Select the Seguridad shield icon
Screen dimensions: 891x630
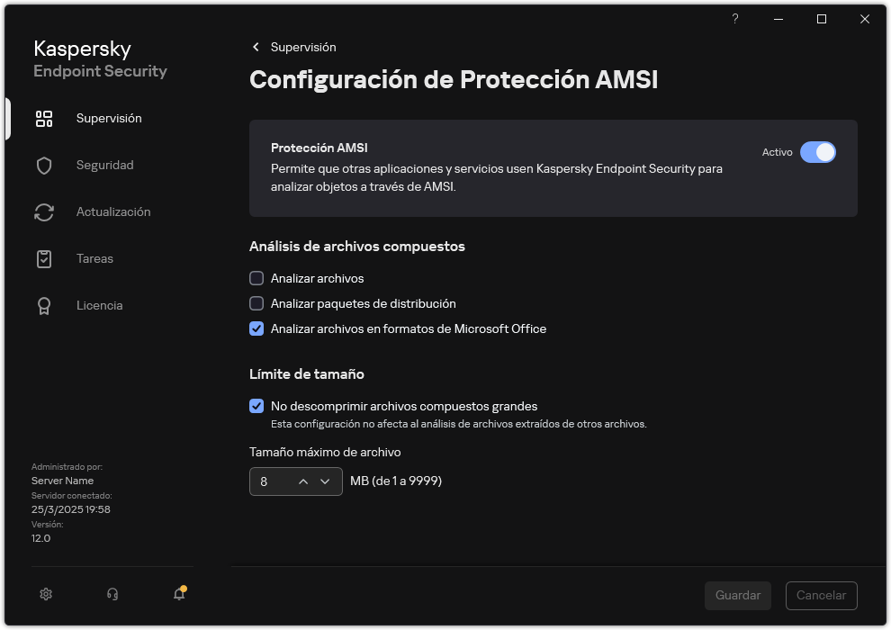point(44,165)
